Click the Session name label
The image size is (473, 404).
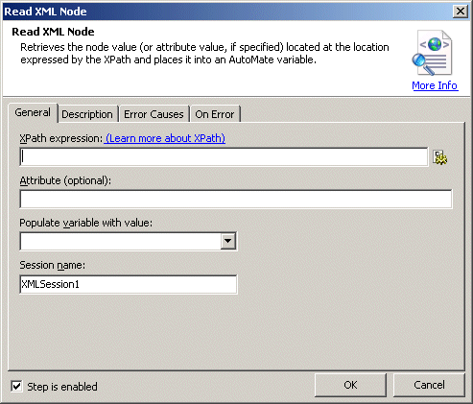[53, 265]
